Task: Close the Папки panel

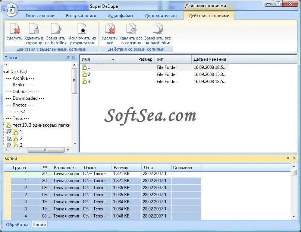Action: [x=74, y=57]
